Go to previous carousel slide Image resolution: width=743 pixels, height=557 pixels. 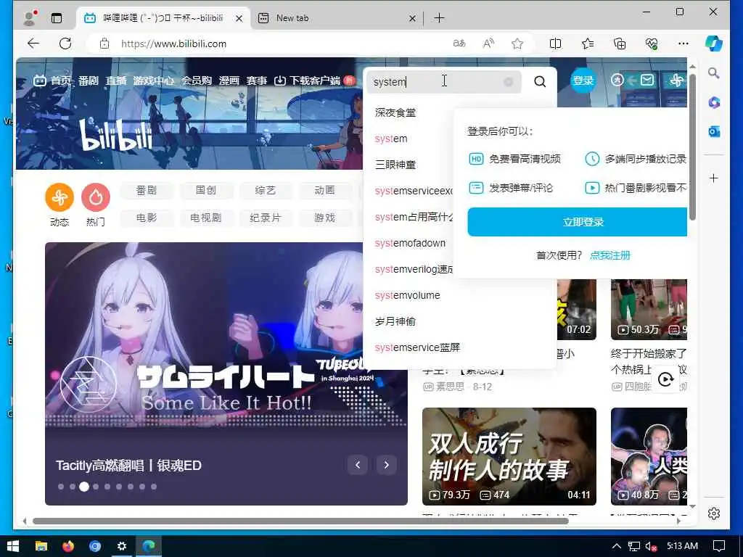click(358, 465)
